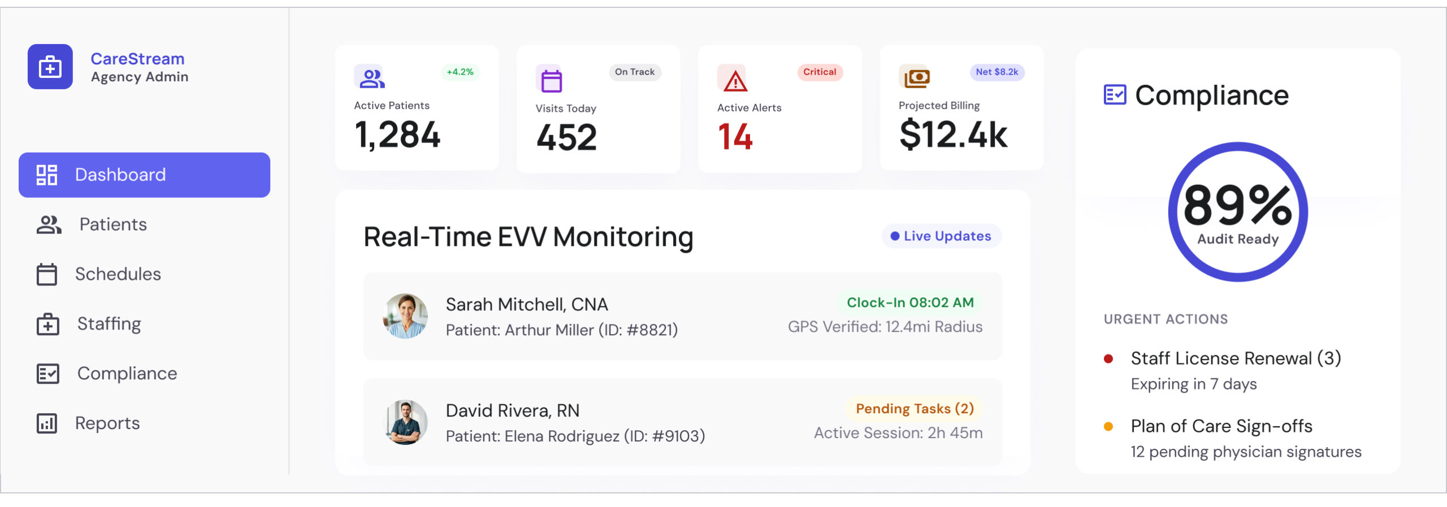The height and width of the screenshot is (507, 1447).
Task: Open the Active Patients 1,284 card
Action: (x=417, y=107)
